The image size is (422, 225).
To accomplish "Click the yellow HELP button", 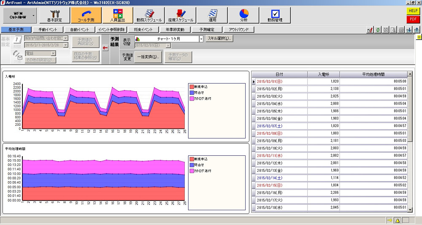I will tap(412, 11).
